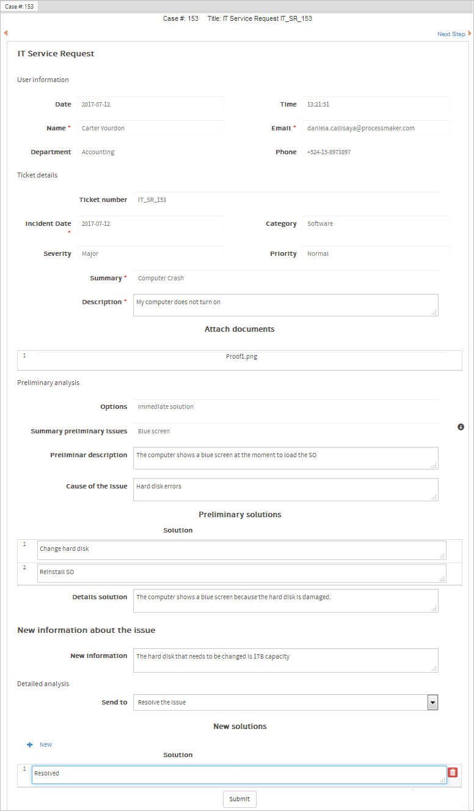
Task: Delete the Resolved solution row with the trash icon
Action: pyautogui.click(x=453, y=773)
